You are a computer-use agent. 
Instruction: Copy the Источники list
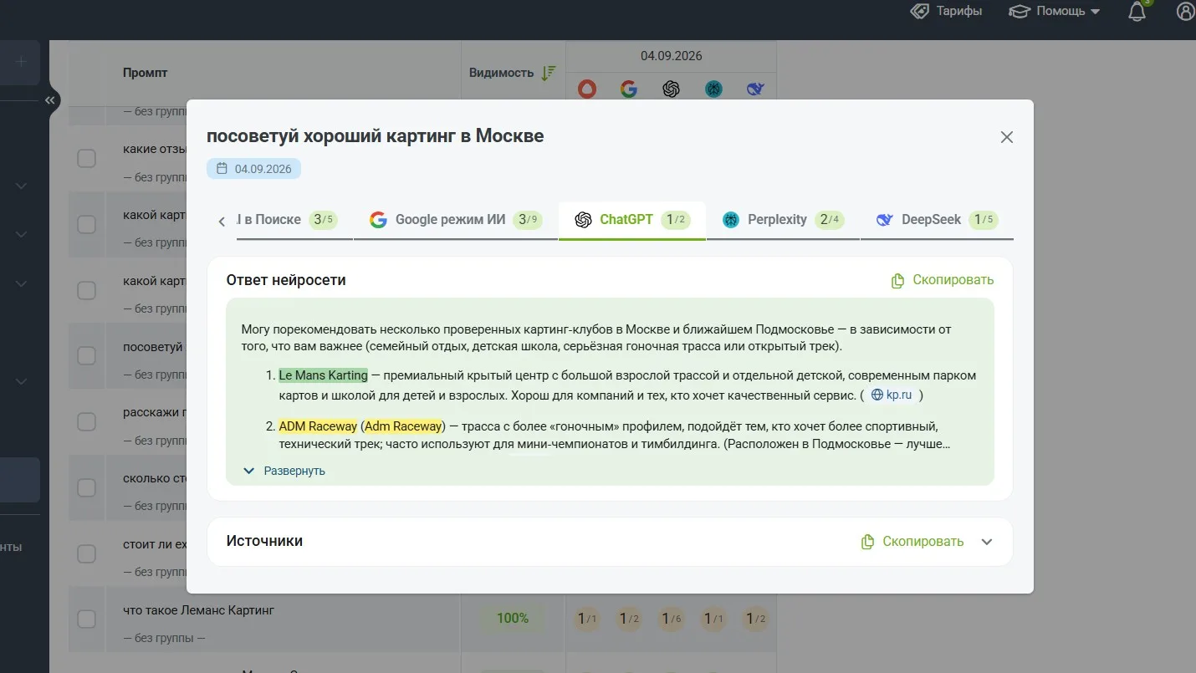912,542
